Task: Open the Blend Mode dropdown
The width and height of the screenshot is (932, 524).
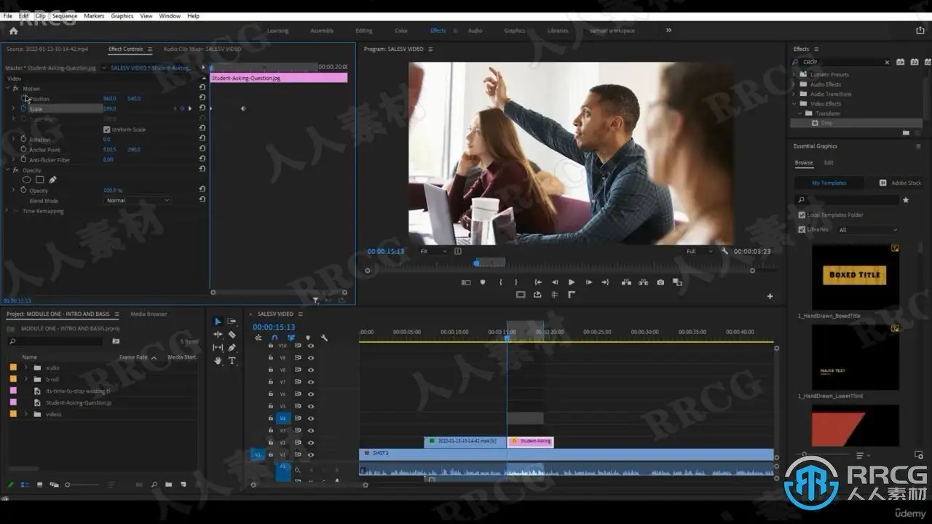Action: [137, 200]
